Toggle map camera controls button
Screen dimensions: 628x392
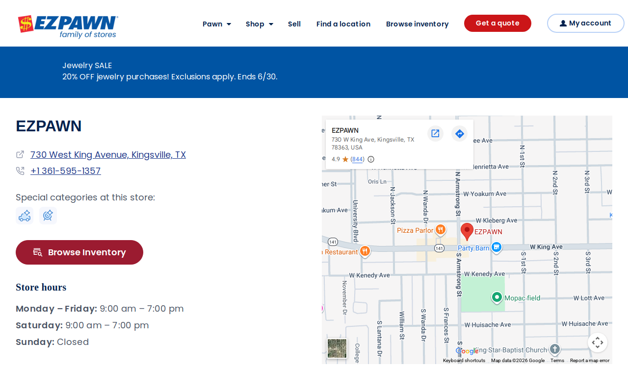(x=598, y=343)
